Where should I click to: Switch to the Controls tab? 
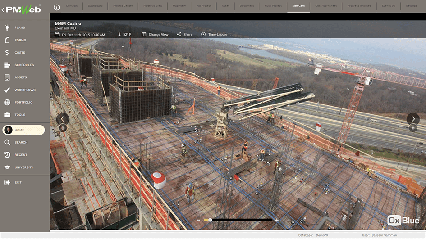coord(72,6)
